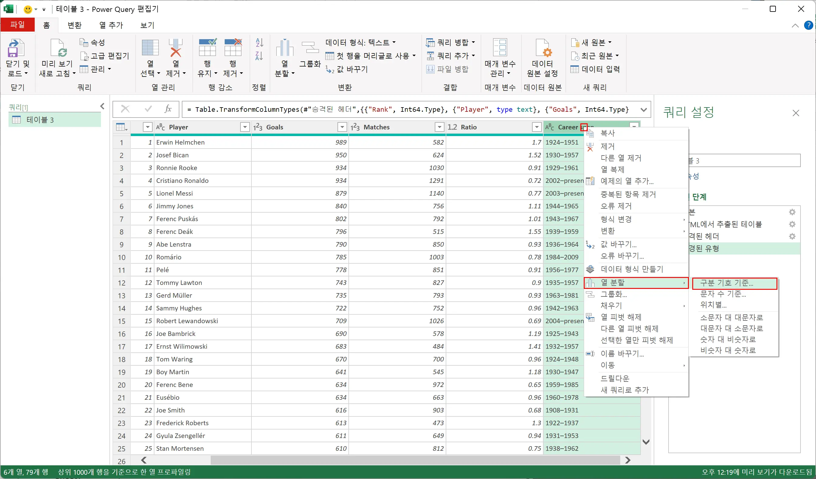Open the Goals column filter dropdown
The image size is (816, 479).
point(342,127)
